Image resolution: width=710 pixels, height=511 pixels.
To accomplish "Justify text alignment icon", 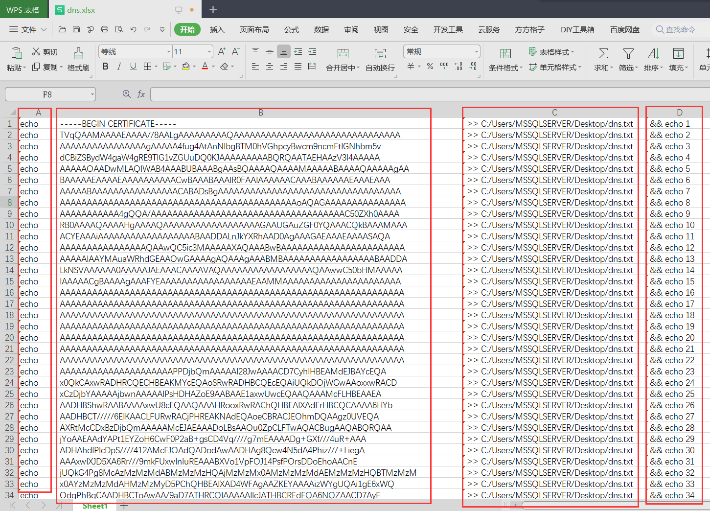I will click(298, 66).
